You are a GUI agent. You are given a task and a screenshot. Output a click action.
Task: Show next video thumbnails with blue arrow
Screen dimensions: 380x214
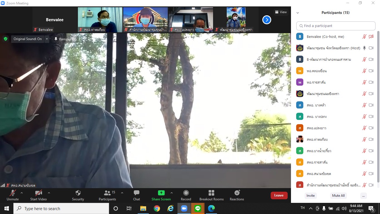[x=267, y=20]
